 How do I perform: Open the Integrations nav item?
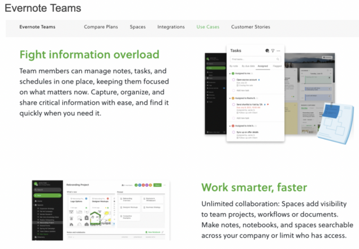click(x=171, y=27)
